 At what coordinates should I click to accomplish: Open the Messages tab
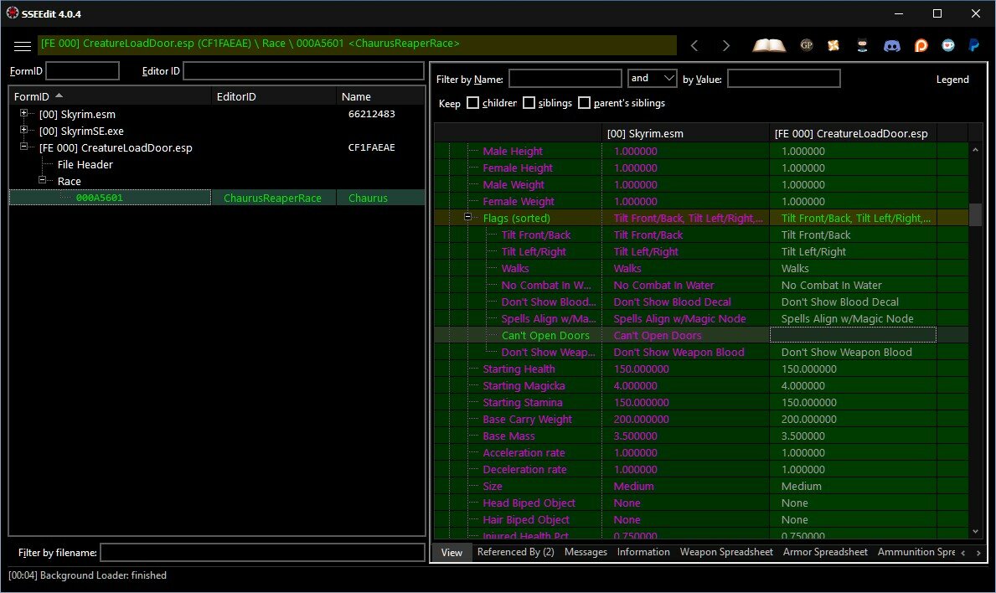pos(586,552)
